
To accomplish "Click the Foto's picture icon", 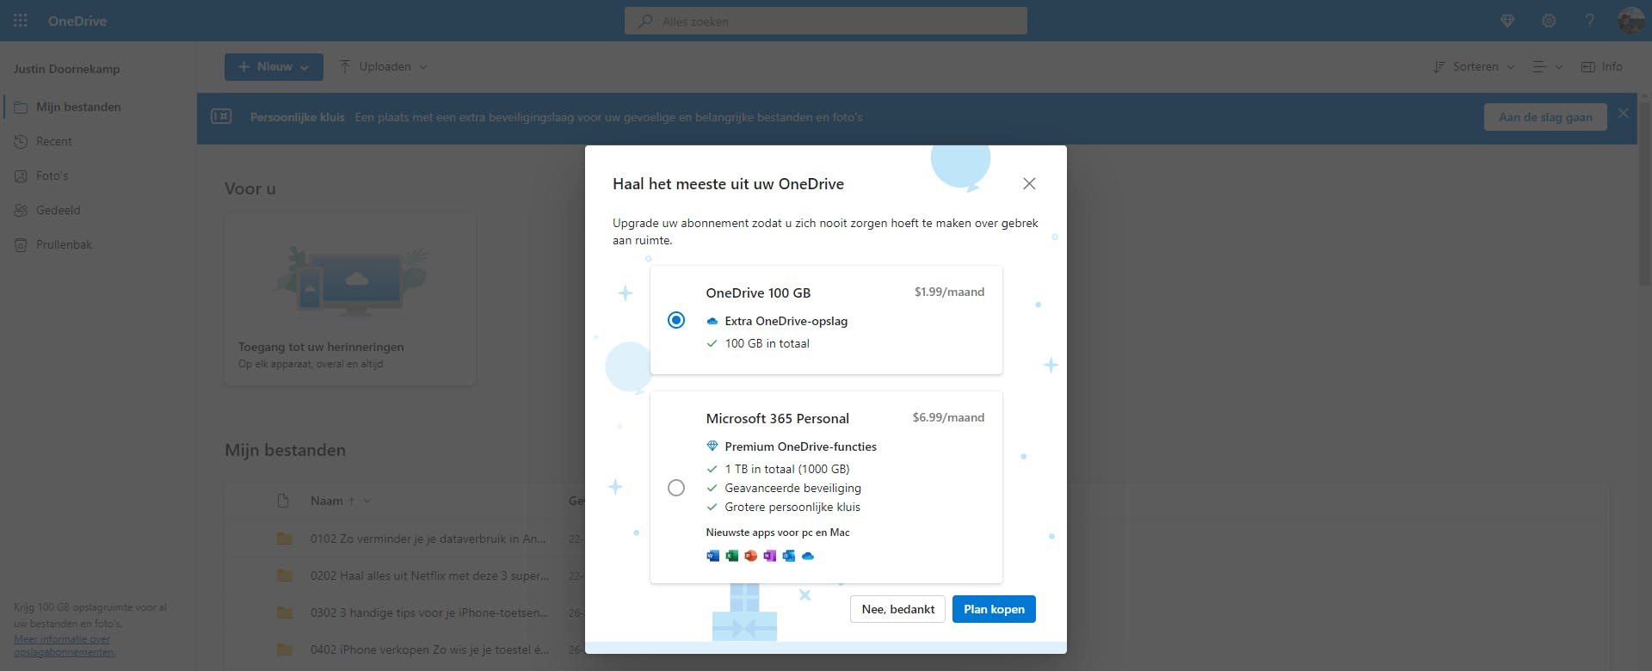I will pos(21,176).
